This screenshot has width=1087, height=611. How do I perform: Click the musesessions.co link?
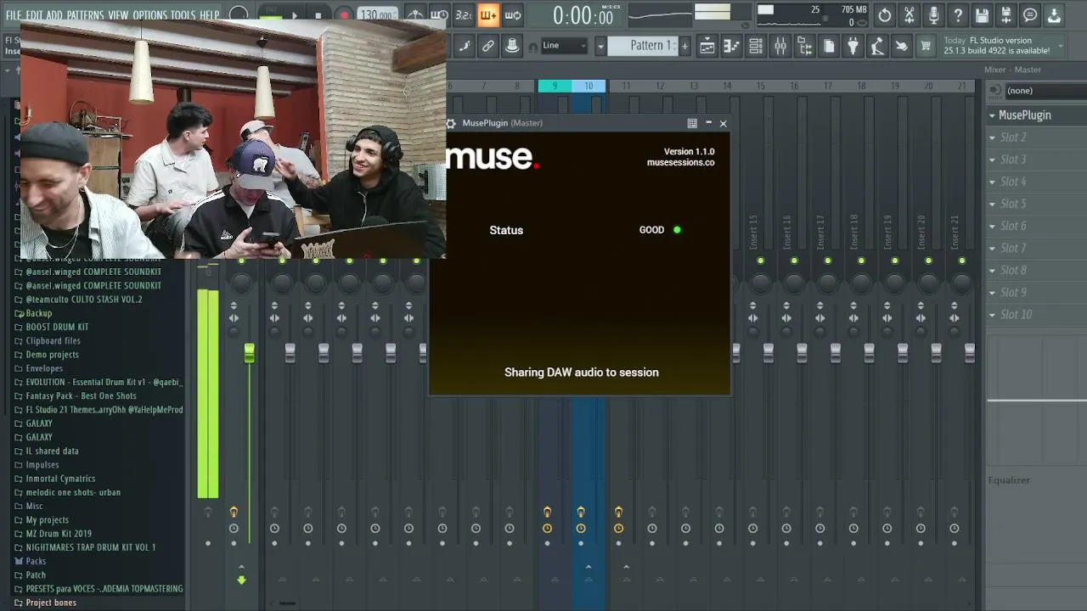[680, 163]
